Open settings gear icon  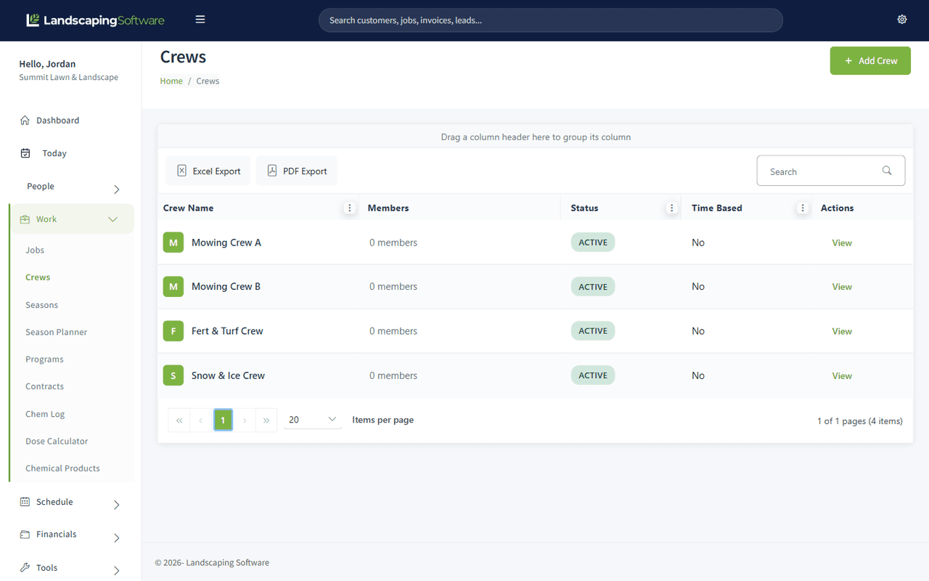[x=902, y=20]
